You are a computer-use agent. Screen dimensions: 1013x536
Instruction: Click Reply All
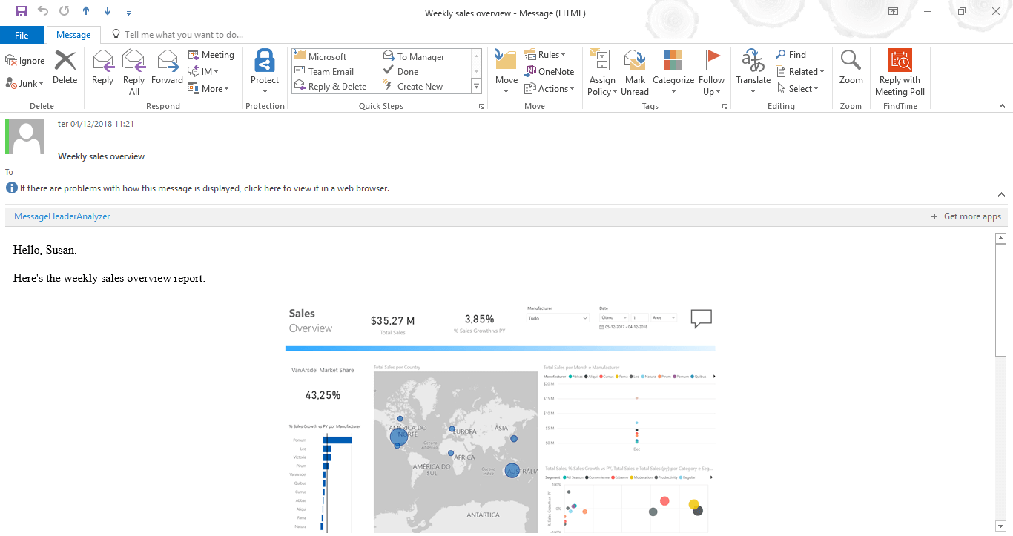[133, 70]
